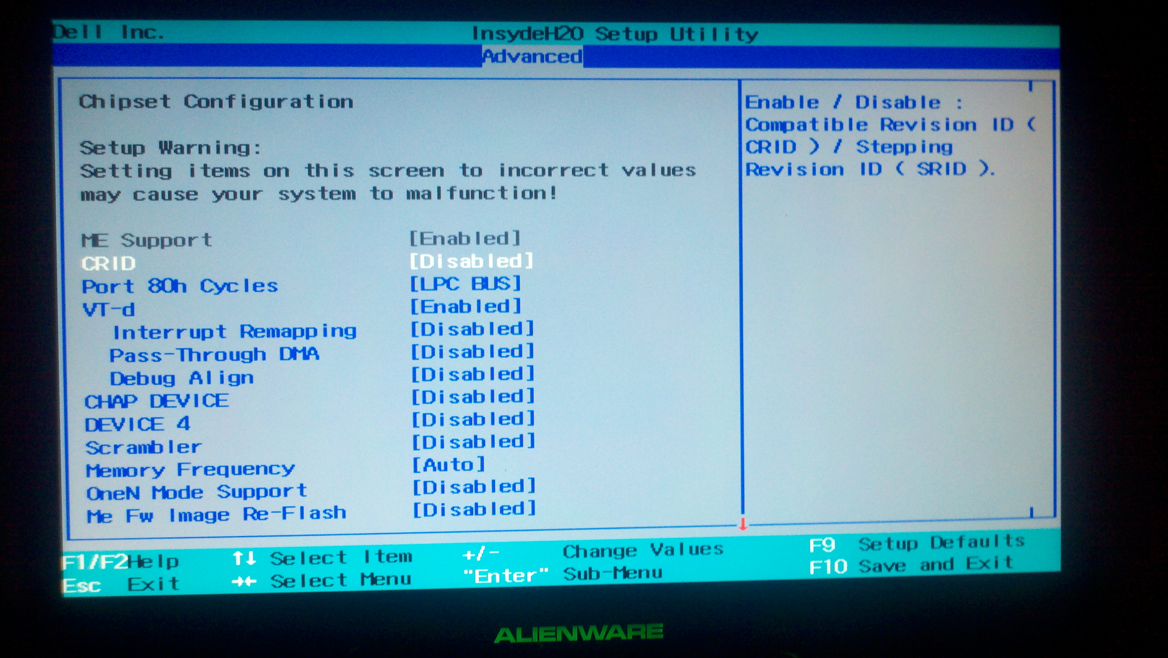Select the highlighted CRID setting
1168x658 pixels.
pos(109,263)
